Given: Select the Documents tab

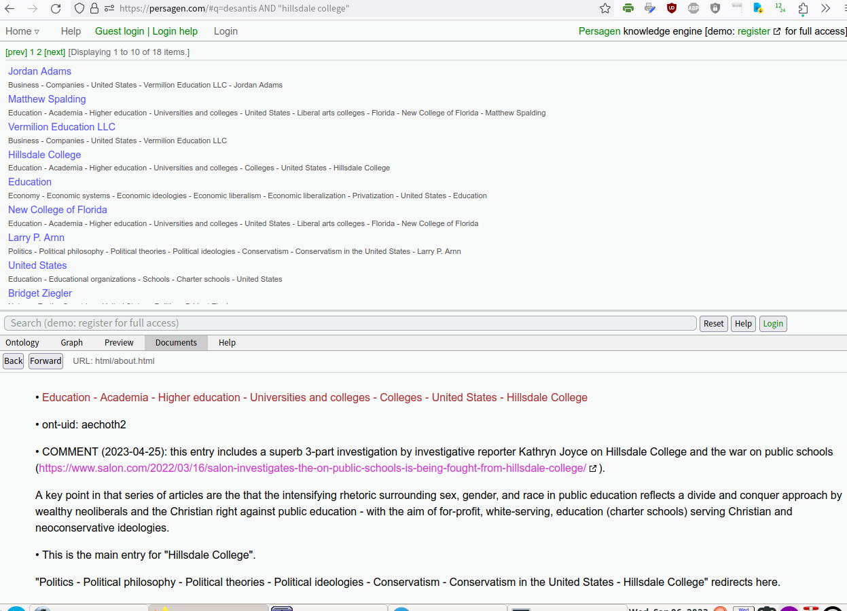Looking at the screenshot, I should pos(176,343).
